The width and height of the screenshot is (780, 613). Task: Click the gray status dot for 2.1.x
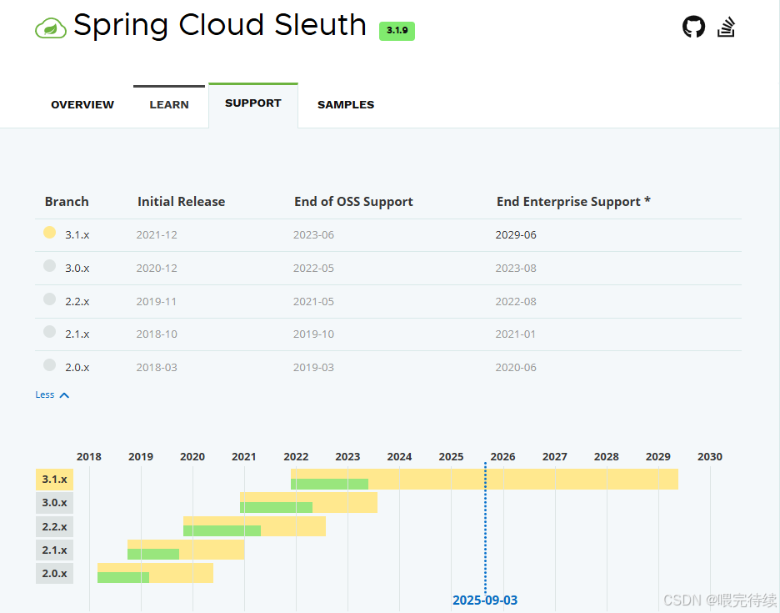click(49, 332)
